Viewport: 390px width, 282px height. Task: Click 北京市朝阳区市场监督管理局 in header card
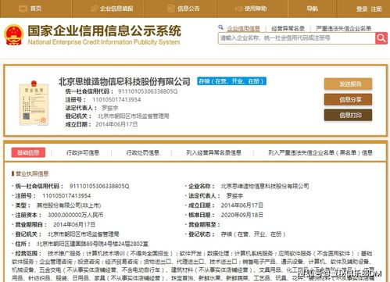click(134, 116)
